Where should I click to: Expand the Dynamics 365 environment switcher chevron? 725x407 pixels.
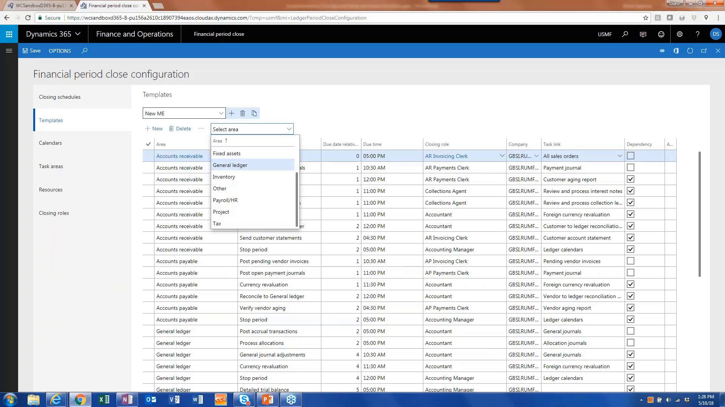78,34
